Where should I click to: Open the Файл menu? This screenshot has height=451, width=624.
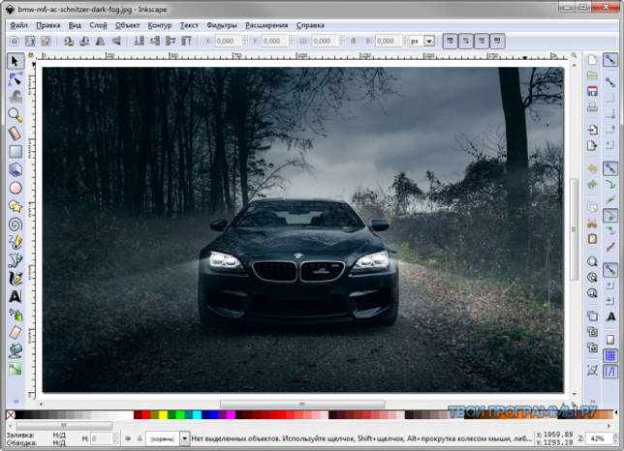[18, 25]
